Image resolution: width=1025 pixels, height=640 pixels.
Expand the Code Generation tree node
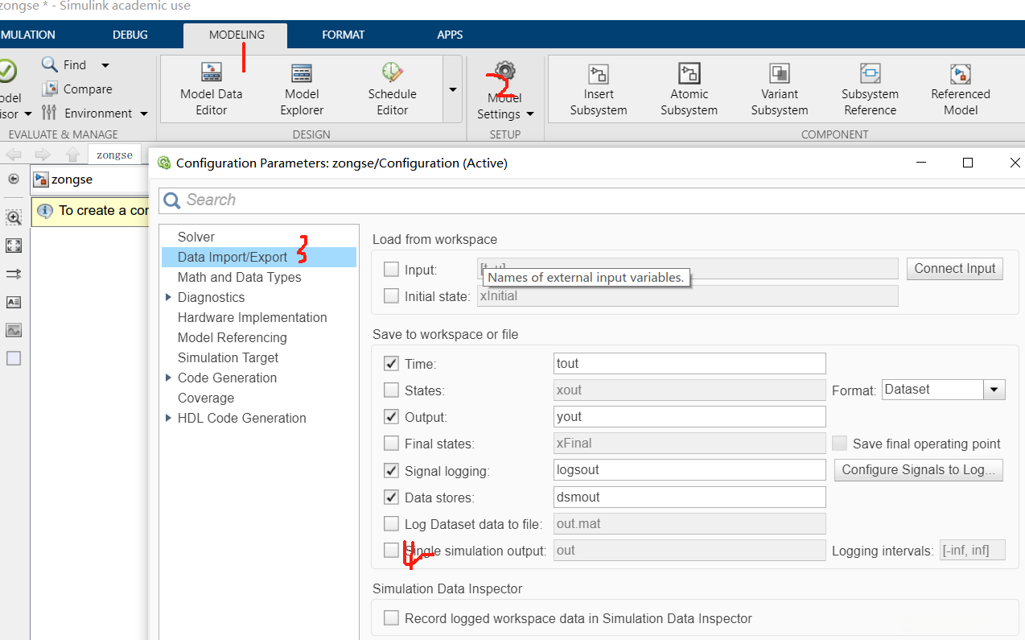pos(168,378)
